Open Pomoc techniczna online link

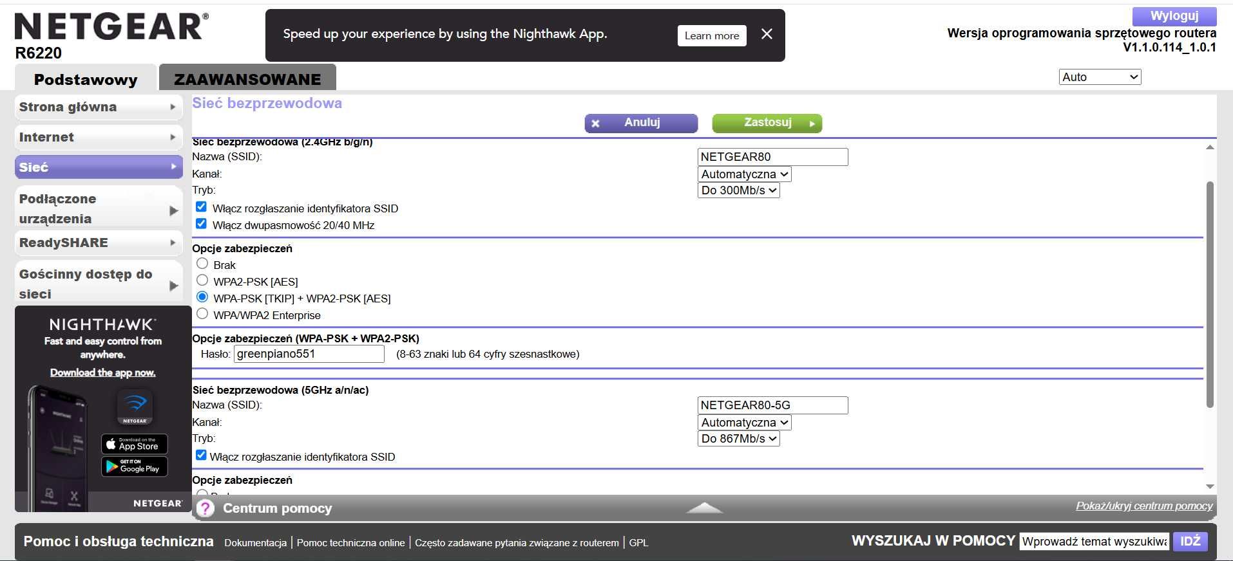[x=350, y=543]
